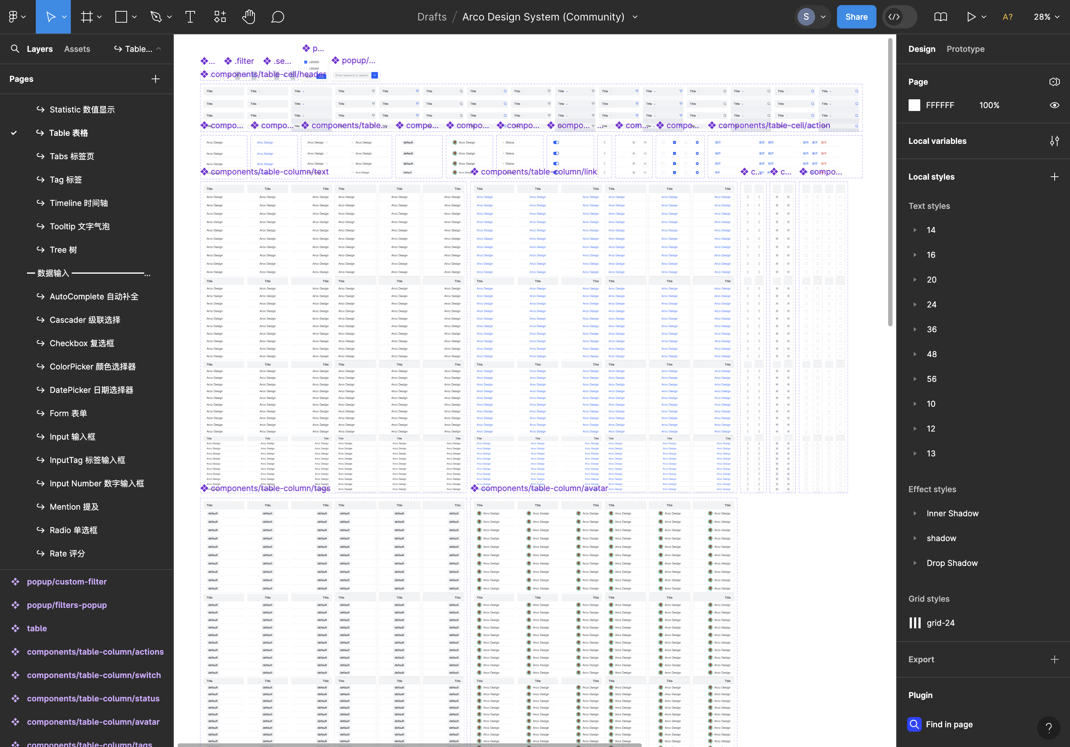Viewport: 1070px width, 747px height.
Task: Open the Checkbox 复选框 page
Action: click(81, 343)
